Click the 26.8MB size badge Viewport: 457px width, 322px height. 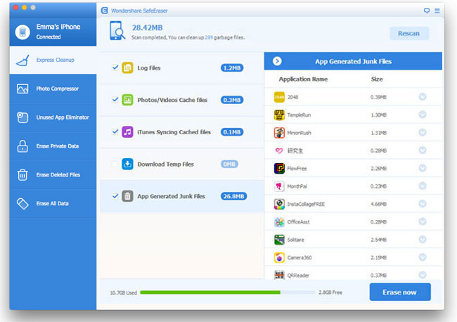[x=233, y=196]
